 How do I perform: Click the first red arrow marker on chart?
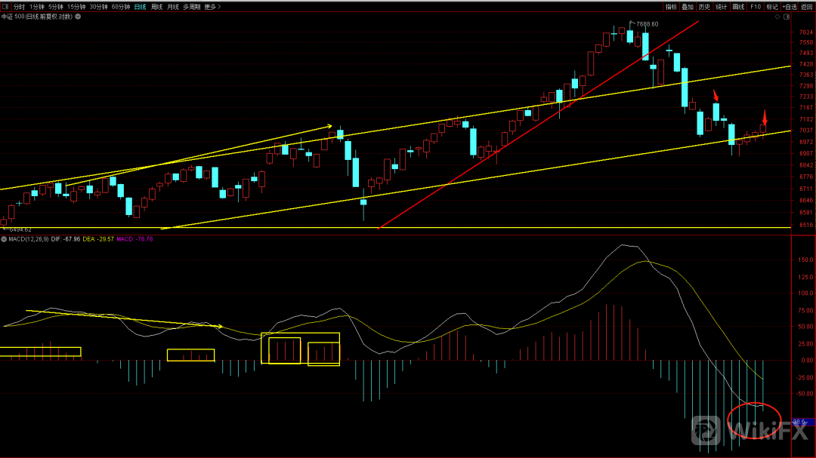click(716, 95)
